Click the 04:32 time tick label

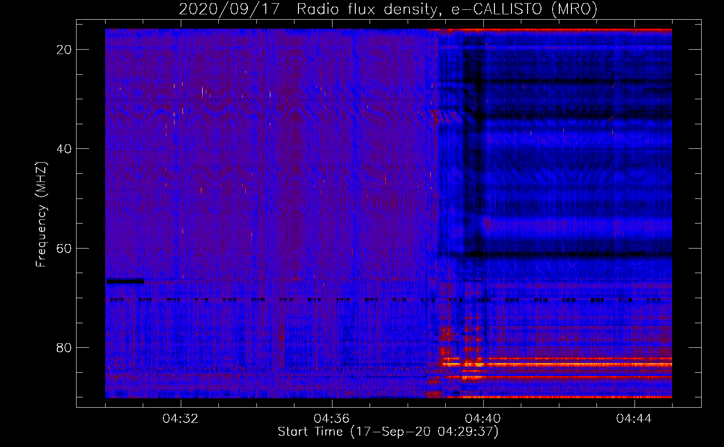pyautogui.click(x=180, y=419)
